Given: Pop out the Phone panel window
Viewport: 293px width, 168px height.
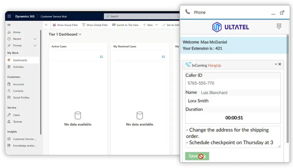Looking at the screenshot, I should [282, 12].
